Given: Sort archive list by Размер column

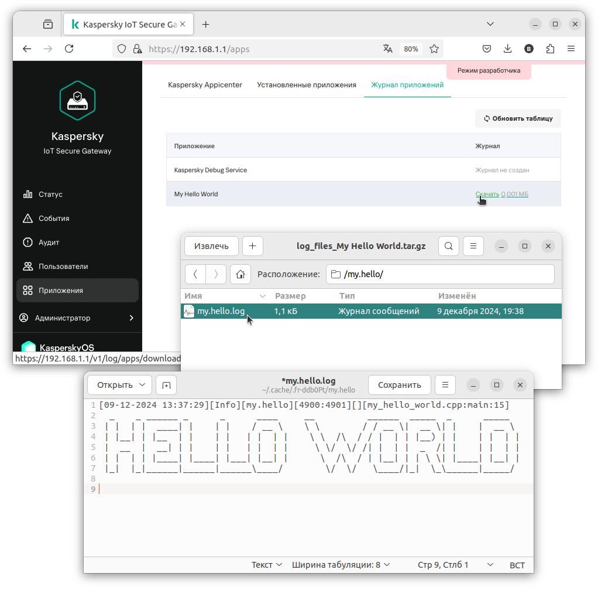Looking at the screenshot, I should click(304, 296).
